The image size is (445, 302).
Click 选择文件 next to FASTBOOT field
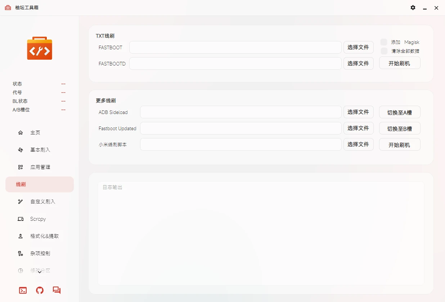tap(358, 47)
